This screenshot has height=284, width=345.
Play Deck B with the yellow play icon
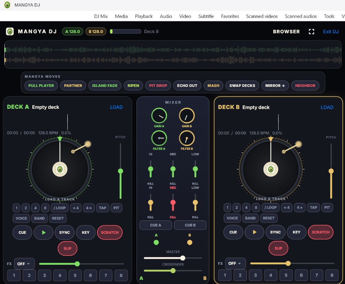(x=254, y=232)
